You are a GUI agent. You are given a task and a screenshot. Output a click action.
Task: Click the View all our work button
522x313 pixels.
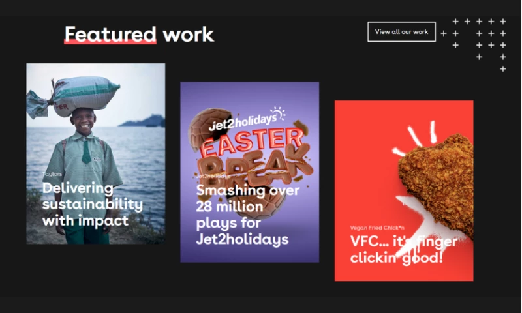(x=401, y=32)
